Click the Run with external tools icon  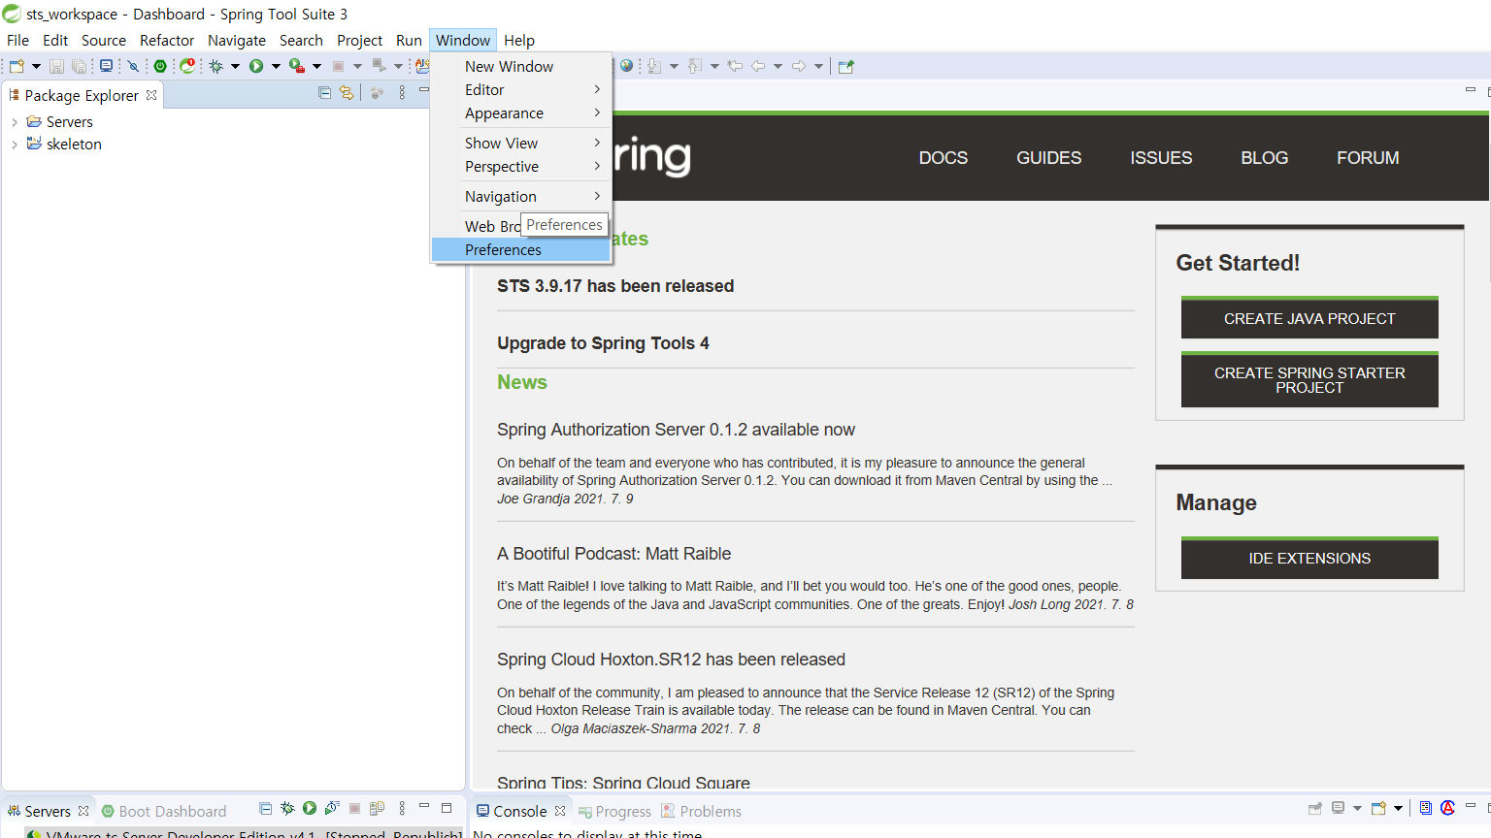pyautogui.click(x=297, y=66)
